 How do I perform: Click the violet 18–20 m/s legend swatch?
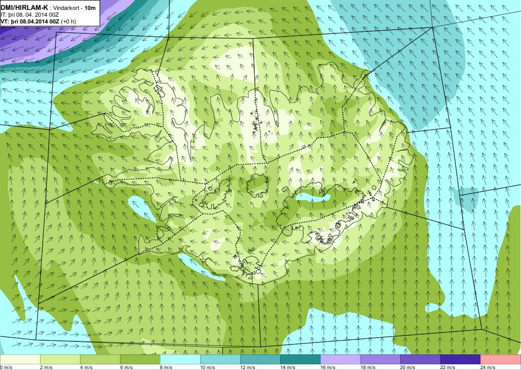pos(380,360)
